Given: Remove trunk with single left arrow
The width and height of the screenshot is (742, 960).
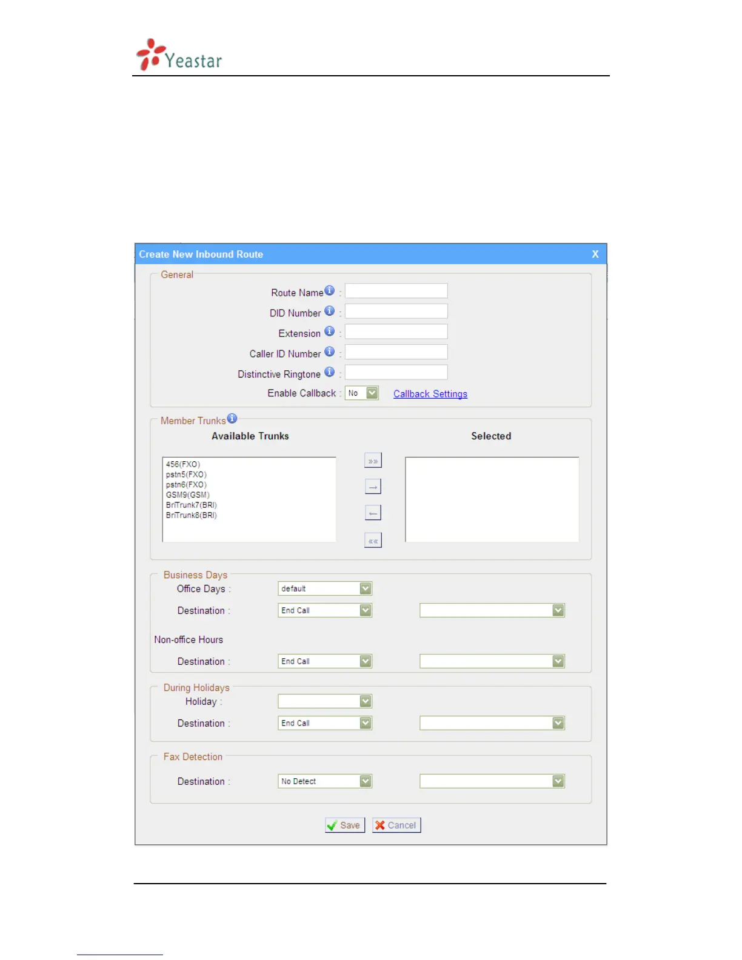Looking at the screenshot, I should 373,513.
